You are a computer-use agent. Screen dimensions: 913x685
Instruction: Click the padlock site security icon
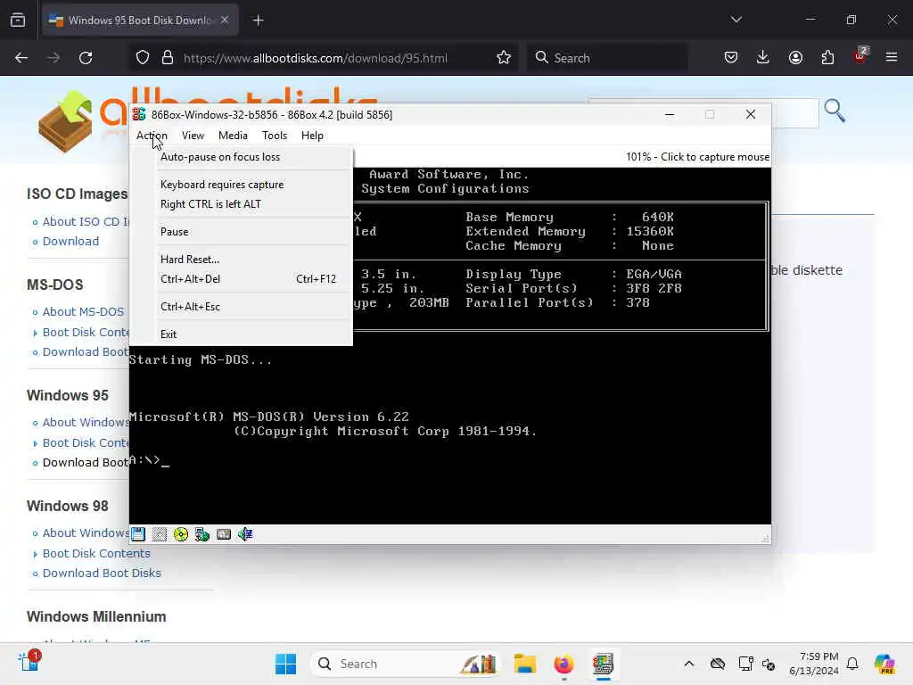click(168, 58)
